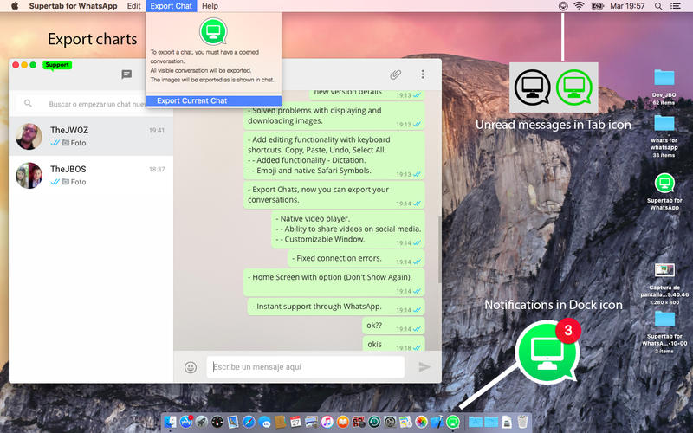Image resolution: width=693 pixels, height=433 pixels.
Task: Click 18:37 timestamp on TheJBOS chat
Action: pyautogui.click(x=157, y=169)
